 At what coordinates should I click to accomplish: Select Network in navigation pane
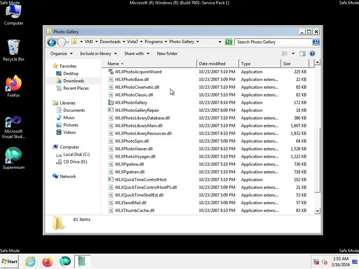64,177
